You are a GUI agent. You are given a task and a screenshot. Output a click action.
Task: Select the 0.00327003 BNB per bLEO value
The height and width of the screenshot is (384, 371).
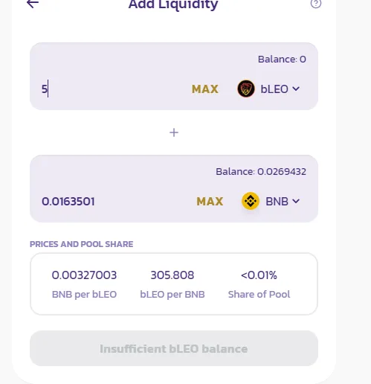pos(84,275)
